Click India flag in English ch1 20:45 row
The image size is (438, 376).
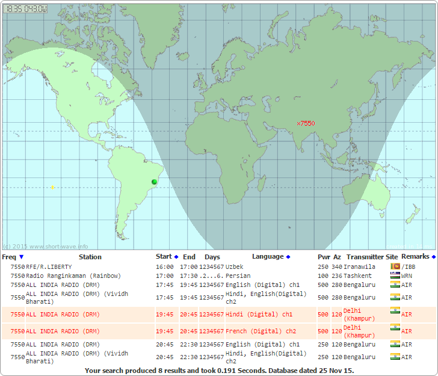(395, 344)
